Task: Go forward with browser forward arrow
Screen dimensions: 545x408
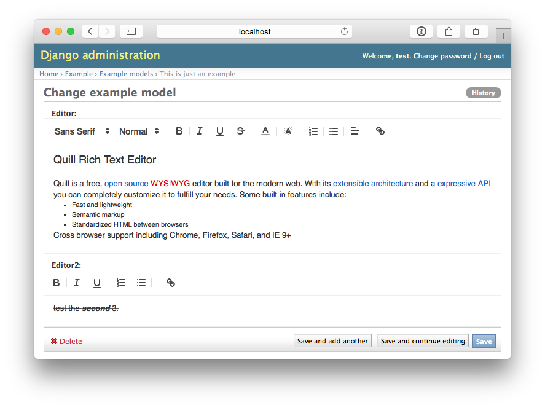Action: coord(107,31)
